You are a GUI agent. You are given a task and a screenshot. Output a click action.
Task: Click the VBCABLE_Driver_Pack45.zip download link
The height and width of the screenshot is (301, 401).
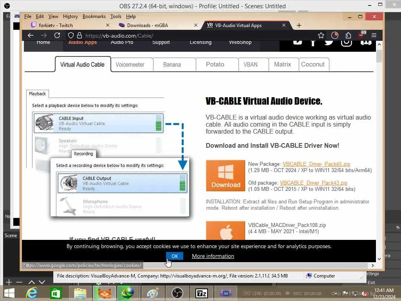[316, 164]
